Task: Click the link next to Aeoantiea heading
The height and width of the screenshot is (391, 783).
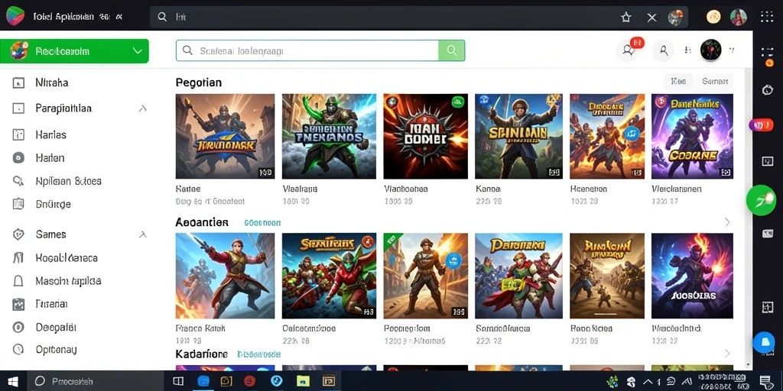Action: point(262,223)
